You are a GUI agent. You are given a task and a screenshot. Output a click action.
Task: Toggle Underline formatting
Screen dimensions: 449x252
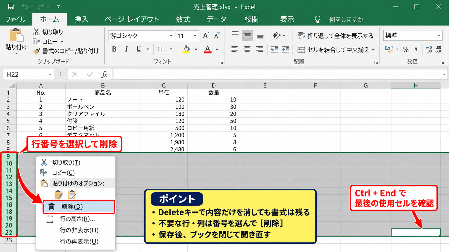[x=139, y=49]
